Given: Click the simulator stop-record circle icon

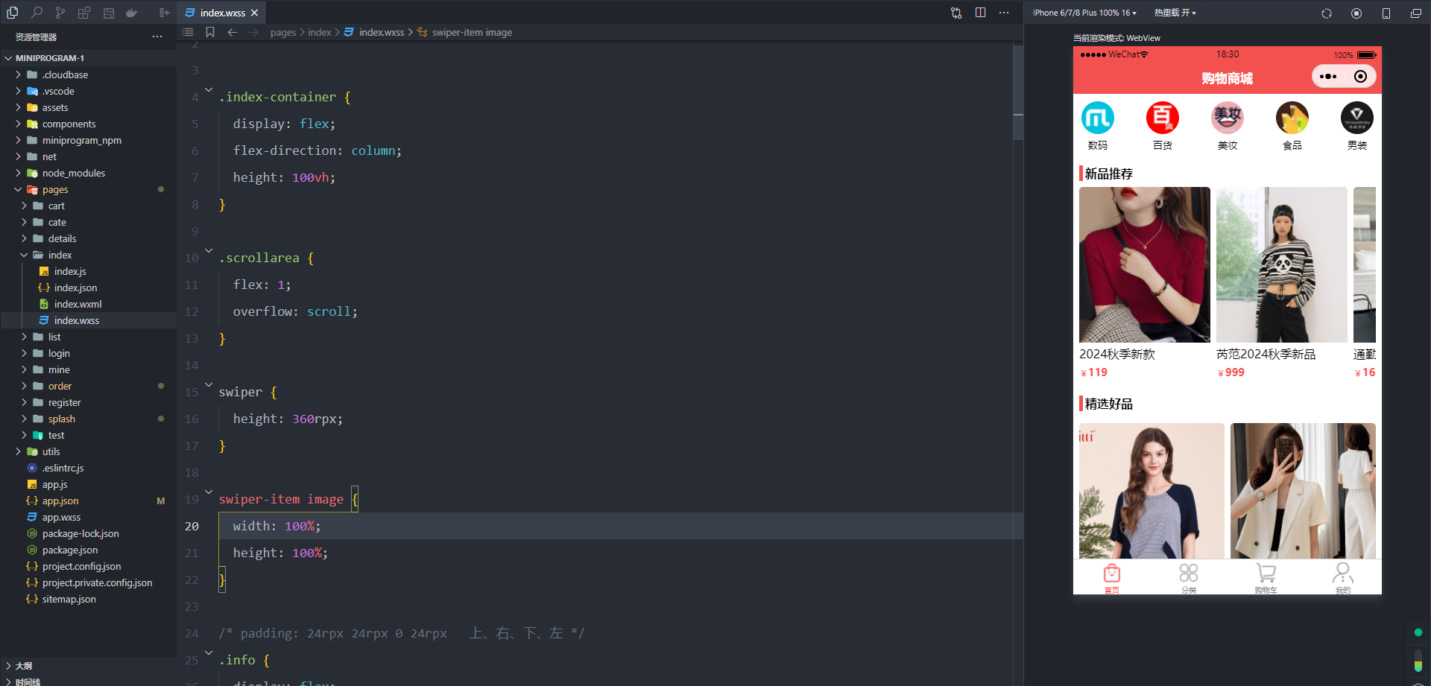Looking at the screenshot, I should coord(1356,13).
